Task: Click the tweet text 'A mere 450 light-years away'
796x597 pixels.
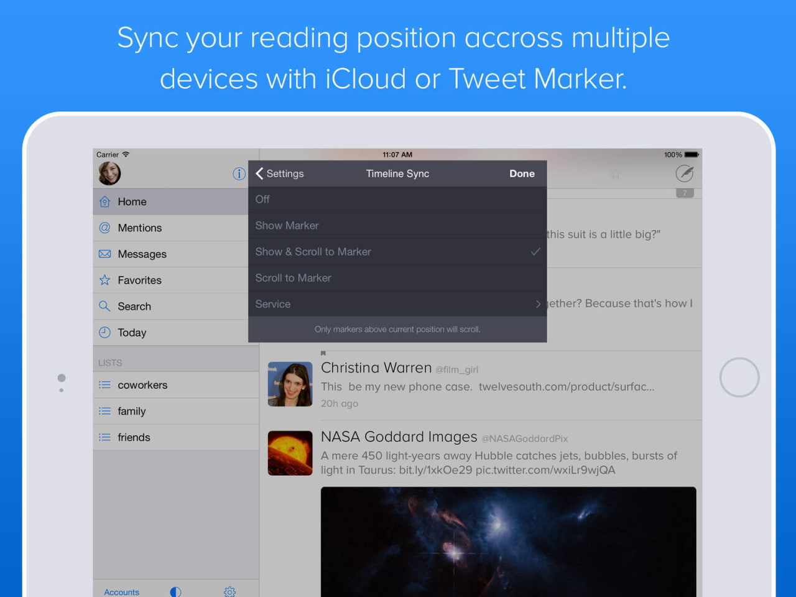Action: coord(396,456)
